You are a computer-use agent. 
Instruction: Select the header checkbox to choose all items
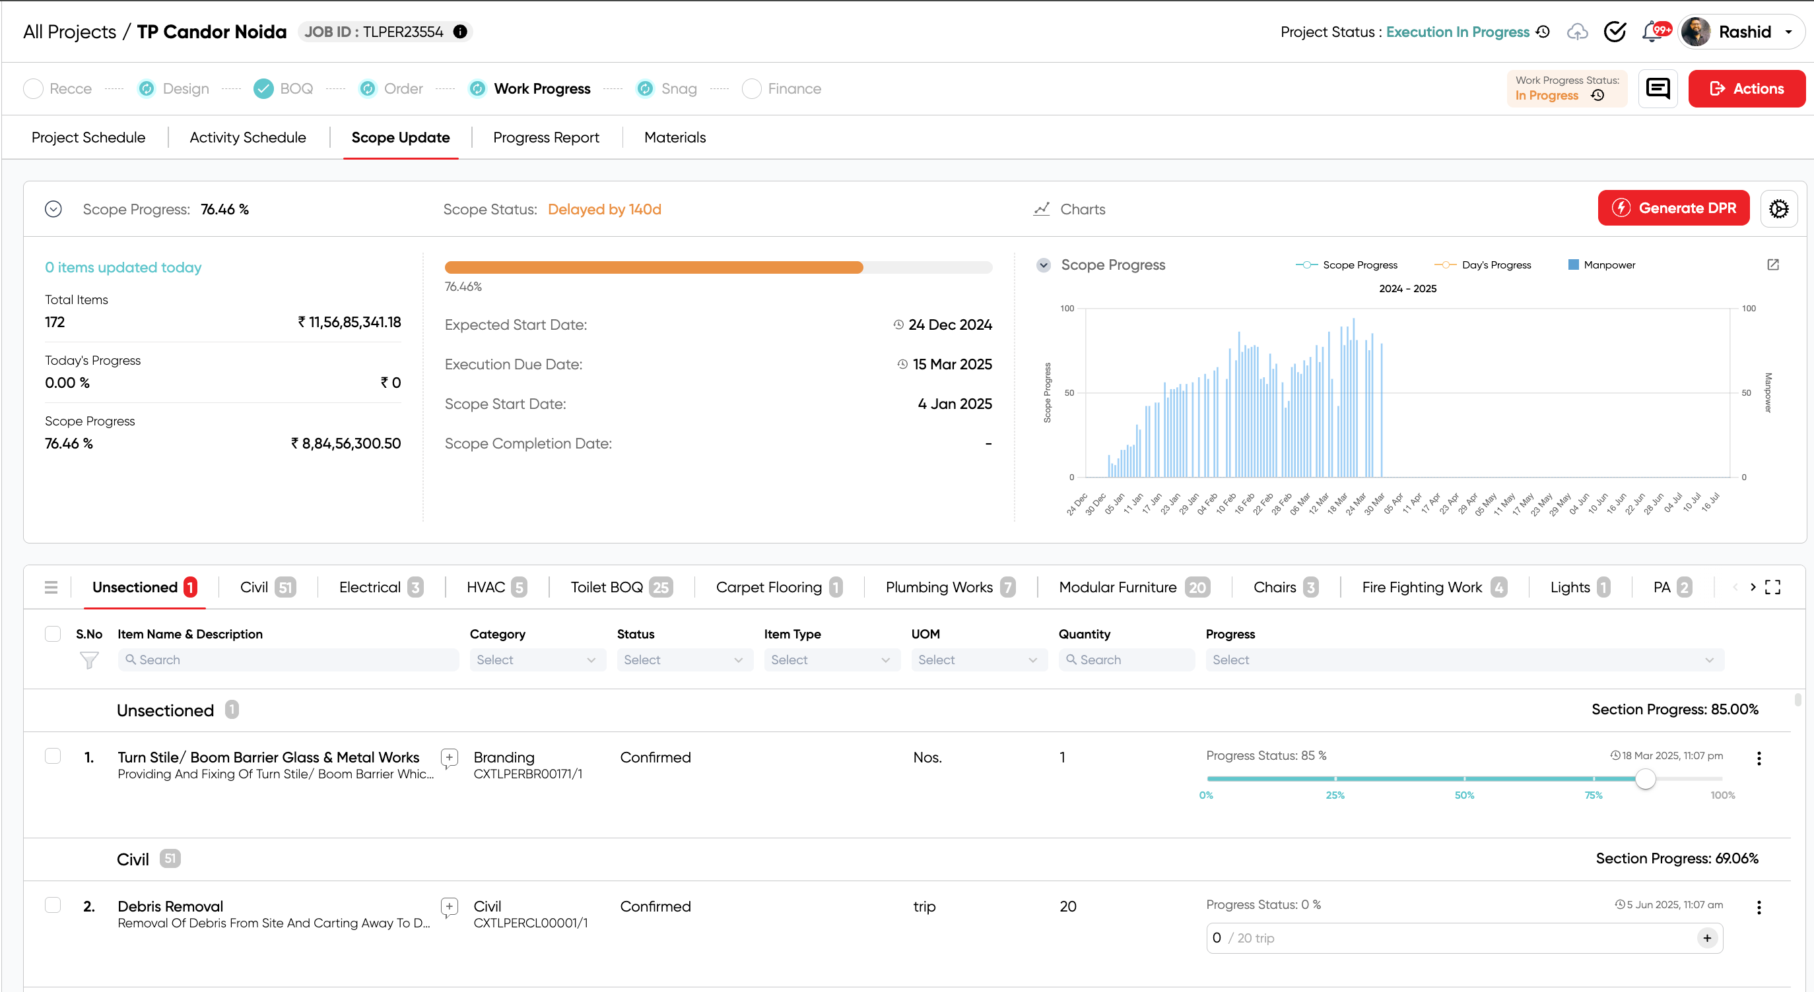coord(53,633)
